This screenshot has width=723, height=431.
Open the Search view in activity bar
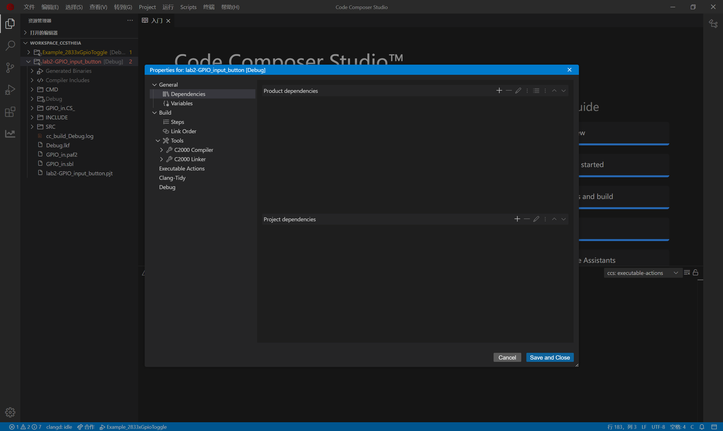10,46
